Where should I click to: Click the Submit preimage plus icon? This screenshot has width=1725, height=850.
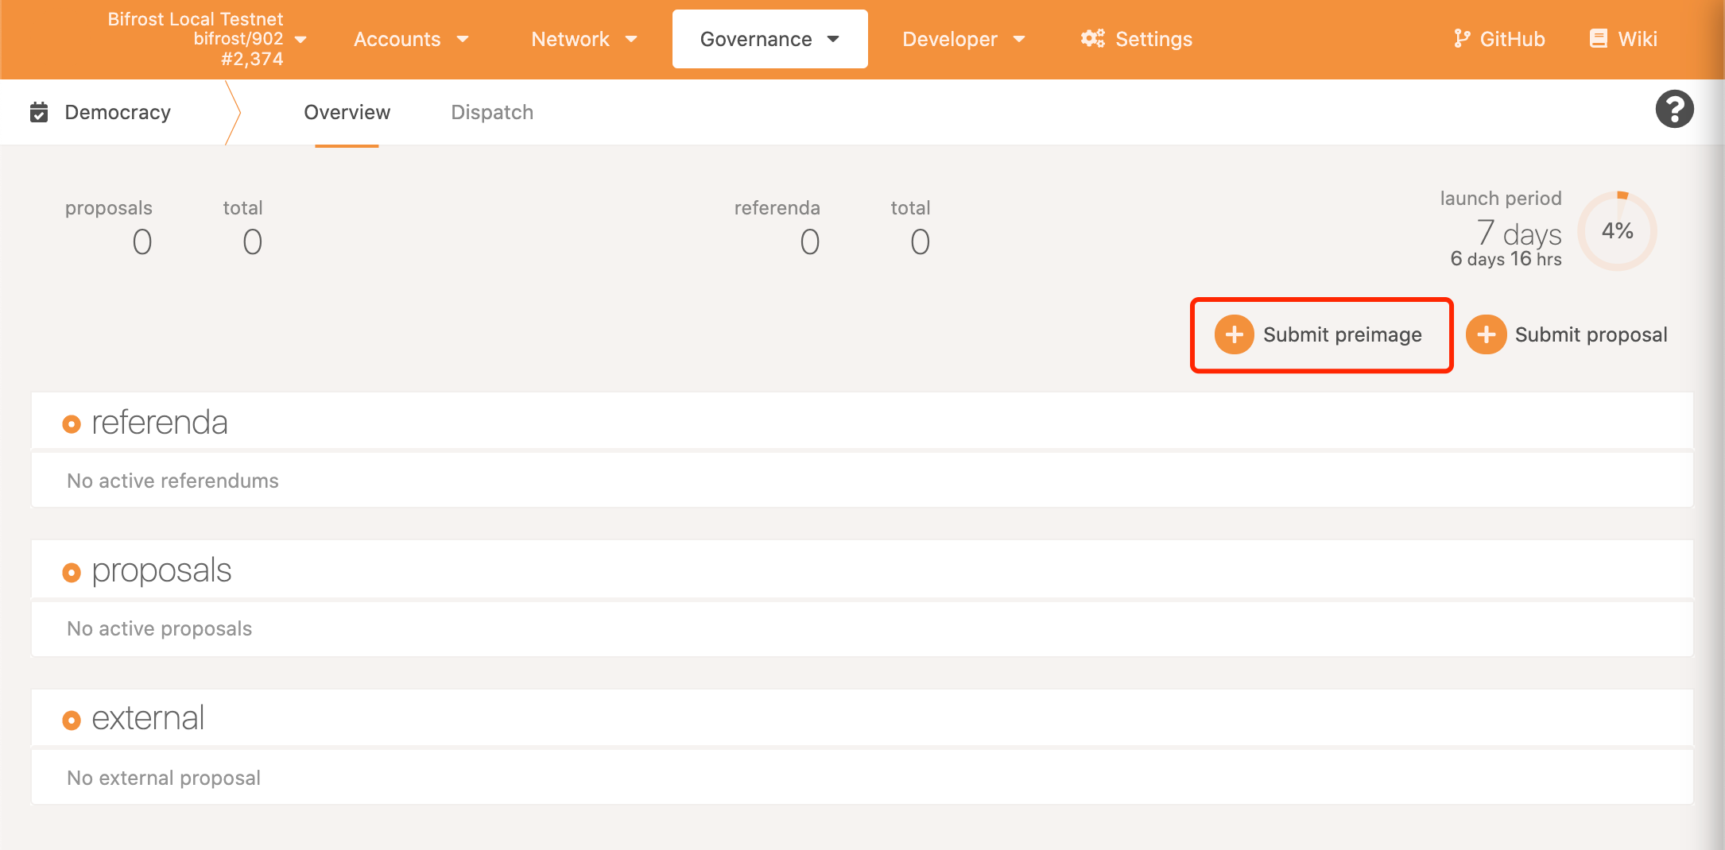pyautogui.click(x=1234, y=334)
